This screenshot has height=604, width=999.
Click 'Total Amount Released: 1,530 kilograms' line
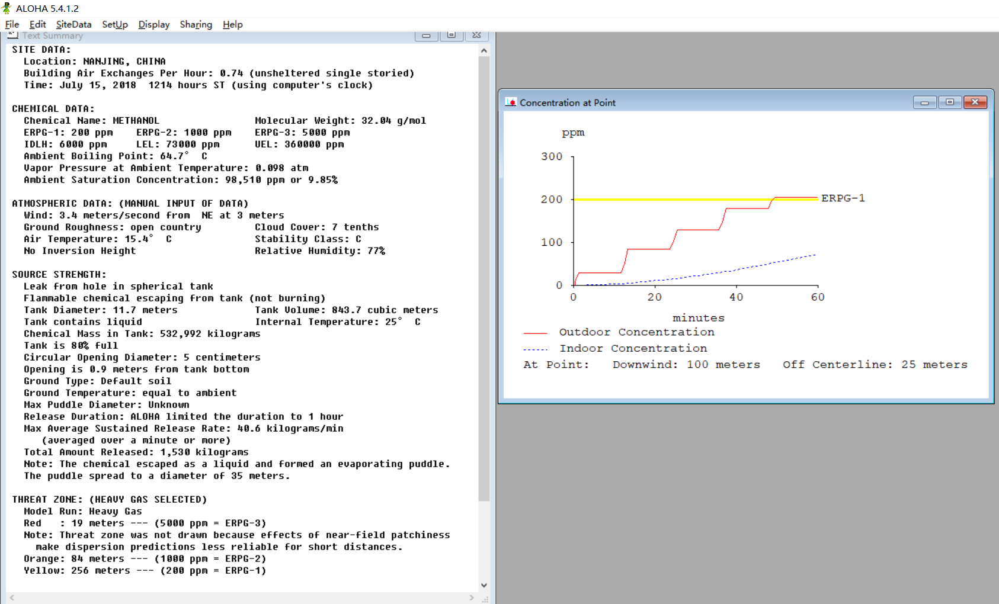pyautogui.click(x=136, y=452)
